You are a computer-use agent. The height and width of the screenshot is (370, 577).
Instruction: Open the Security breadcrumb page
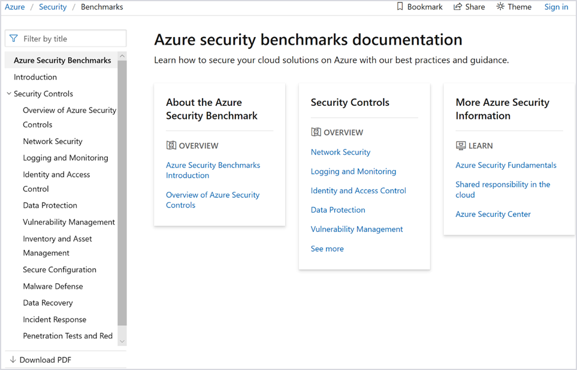pyautogui.click(x=53, y=7)
